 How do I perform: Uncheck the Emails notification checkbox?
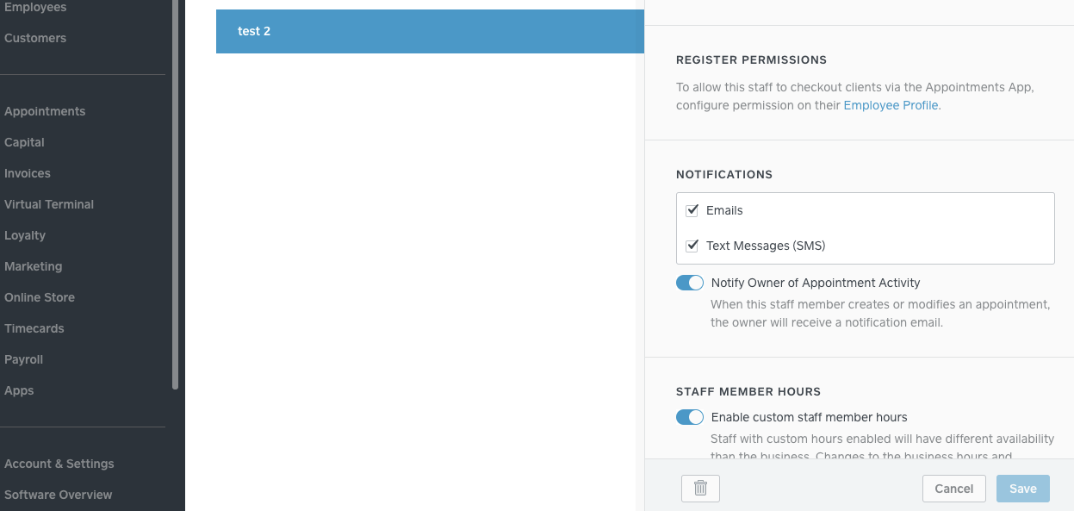click(692, 210)
